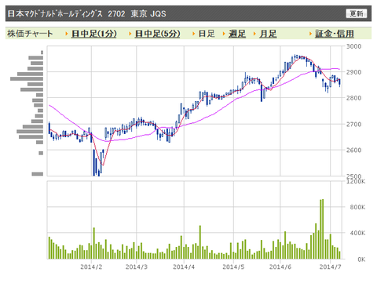Viewport: 377px width, 283px height.
Task: Select the 日足 daily chart tab
Action: click(x=207, y=34)
